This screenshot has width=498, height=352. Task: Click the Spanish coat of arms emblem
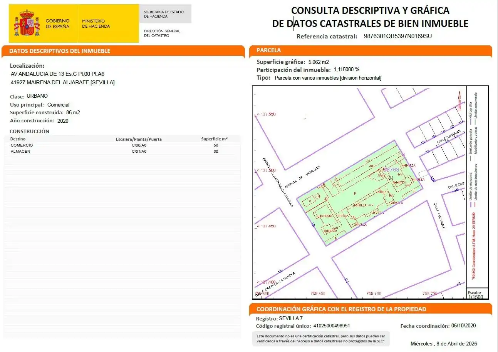coord(27,23)
